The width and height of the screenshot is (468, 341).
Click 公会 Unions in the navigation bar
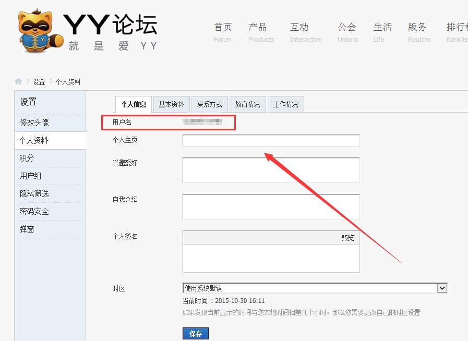346,31
